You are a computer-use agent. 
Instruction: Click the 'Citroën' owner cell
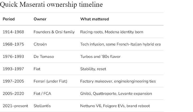40,44
